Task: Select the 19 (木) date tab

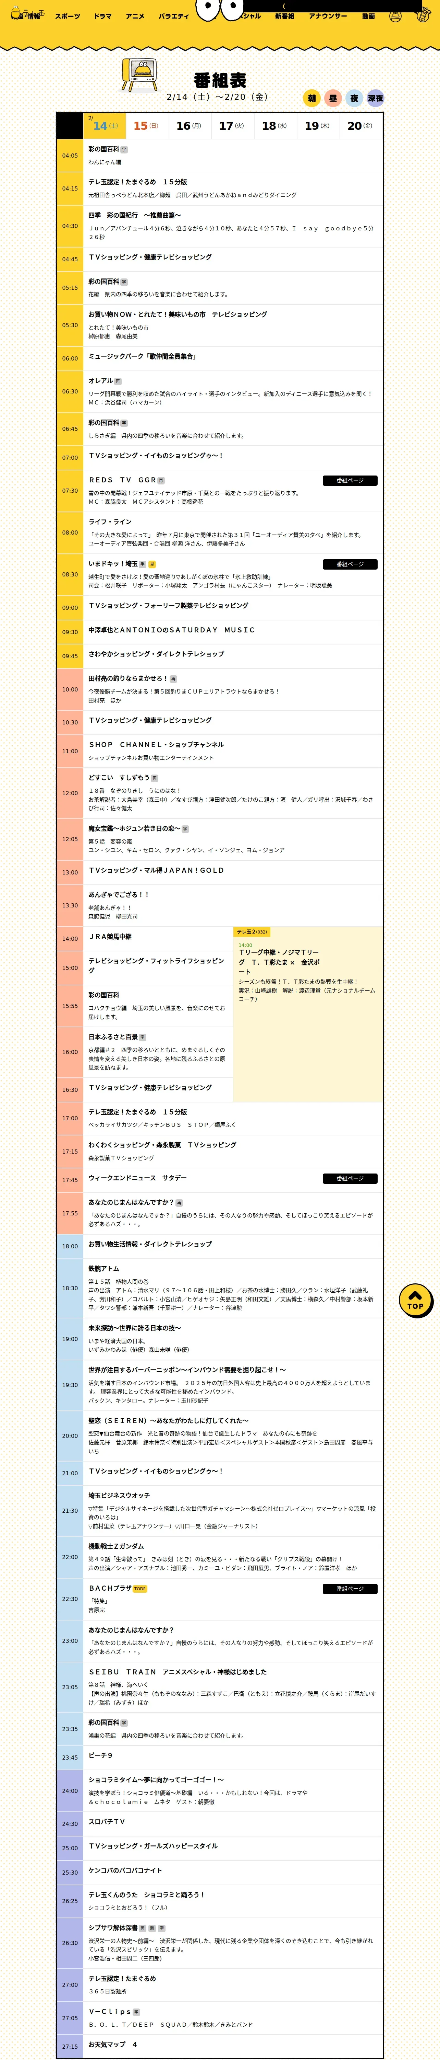Action: coord(318,126)
